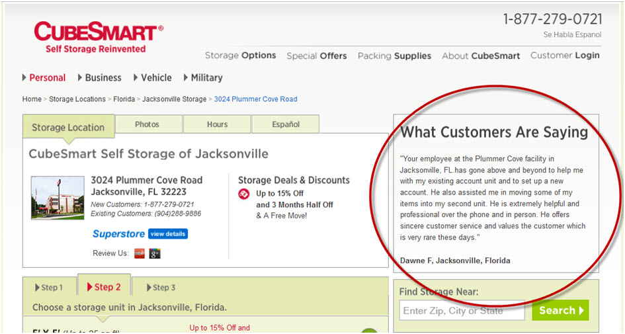Open Storage Locations breadcrumb

pyautogui.click(x=77, y=99)
